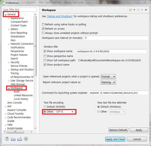Click the tree horizontal scroll left arrow
The height and width of the screenshot is (146, 151).
tap(5, 132)
